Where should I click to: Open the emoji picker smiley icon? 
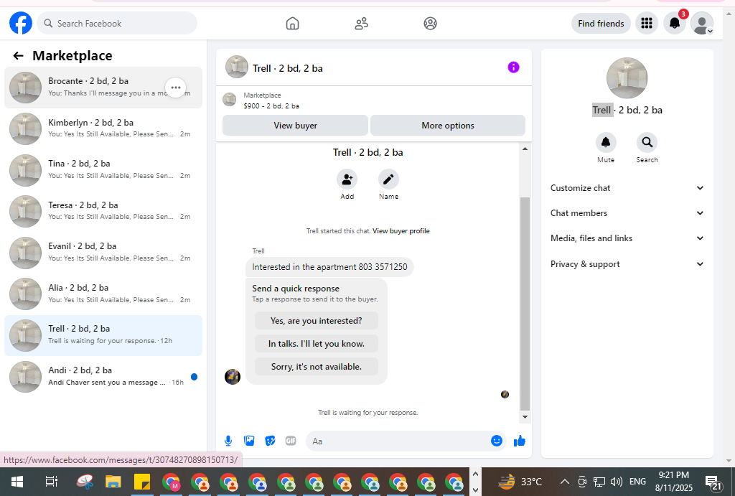(497, 441)
